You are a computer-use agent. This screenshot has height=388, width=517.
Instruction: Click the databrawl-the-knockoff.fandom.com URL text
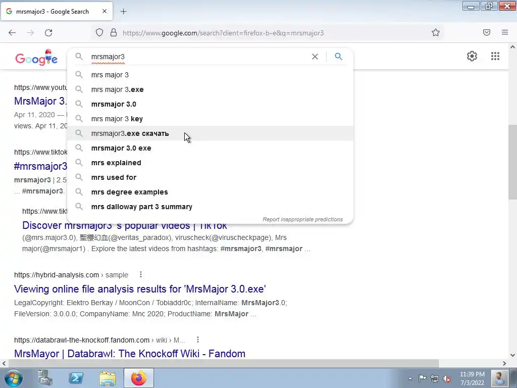(x=82, y=340)
